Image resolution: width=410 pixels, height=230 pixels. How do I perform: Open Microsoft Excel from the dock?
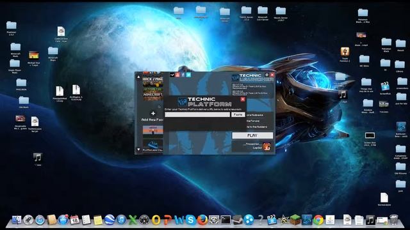pyautogui.click(x=133, y=220)
